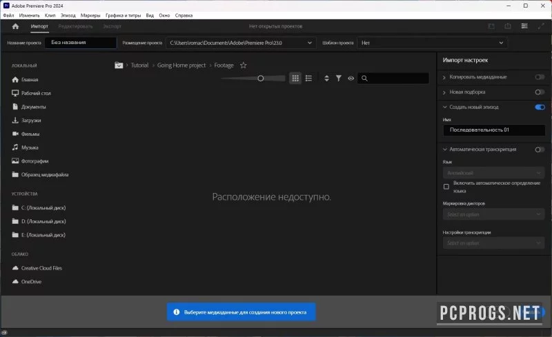Switch to thumbnail grid view
This screenshot has width=552, height=337.
click(x=295, y=79)
